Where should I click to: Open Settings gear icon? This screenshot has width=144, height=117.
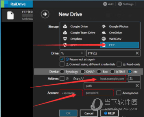click(120, 4)
